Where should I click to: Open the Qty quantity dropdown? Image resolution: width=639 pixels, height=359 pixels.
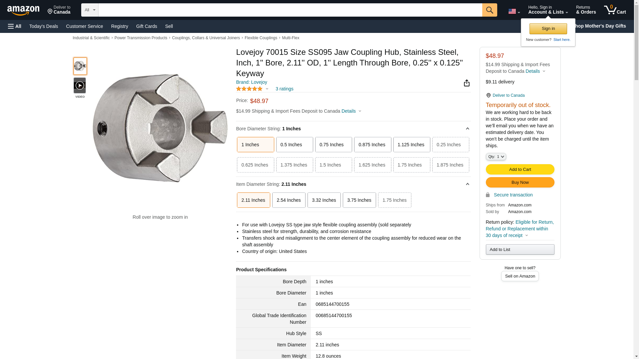(x=495, y=157)
